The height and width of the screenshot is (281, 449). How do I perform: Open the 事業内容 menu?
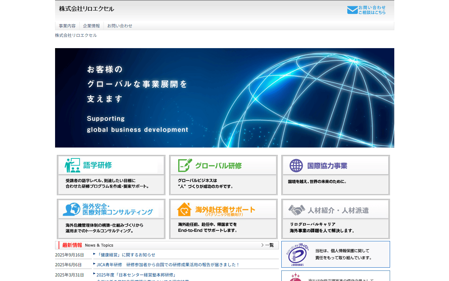[x=67, y=26]
